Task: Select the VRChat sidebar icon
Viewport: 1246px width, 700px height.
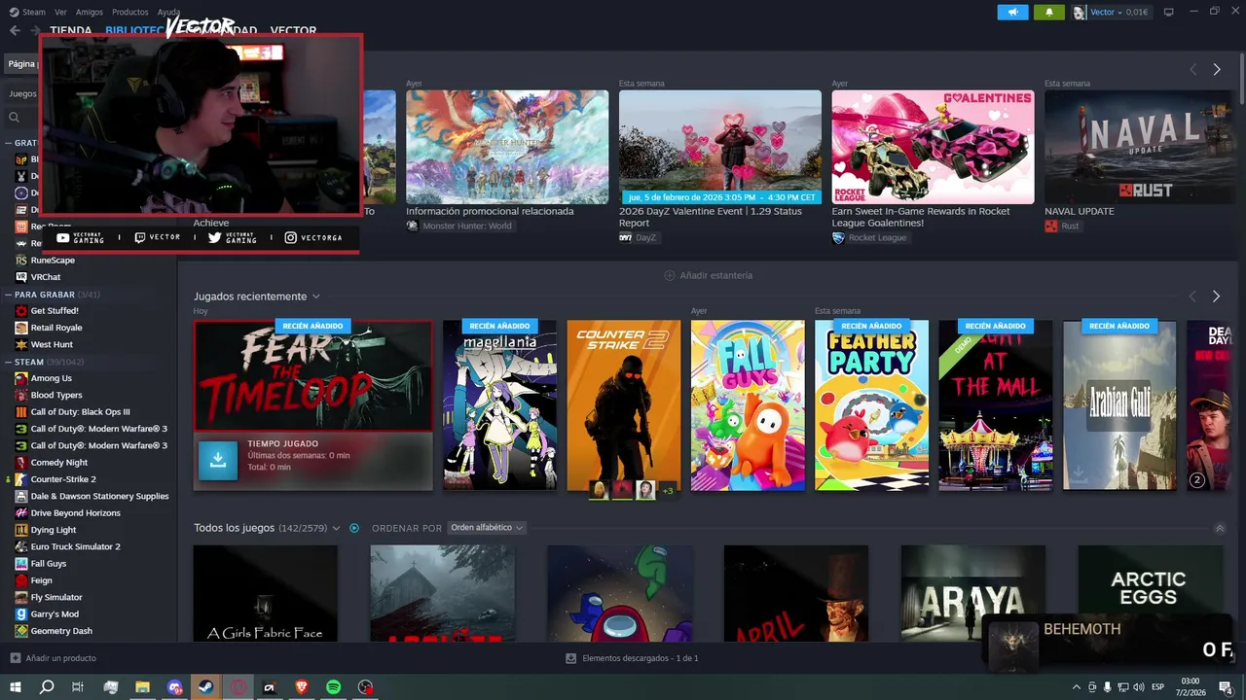Action: [21, 277]
